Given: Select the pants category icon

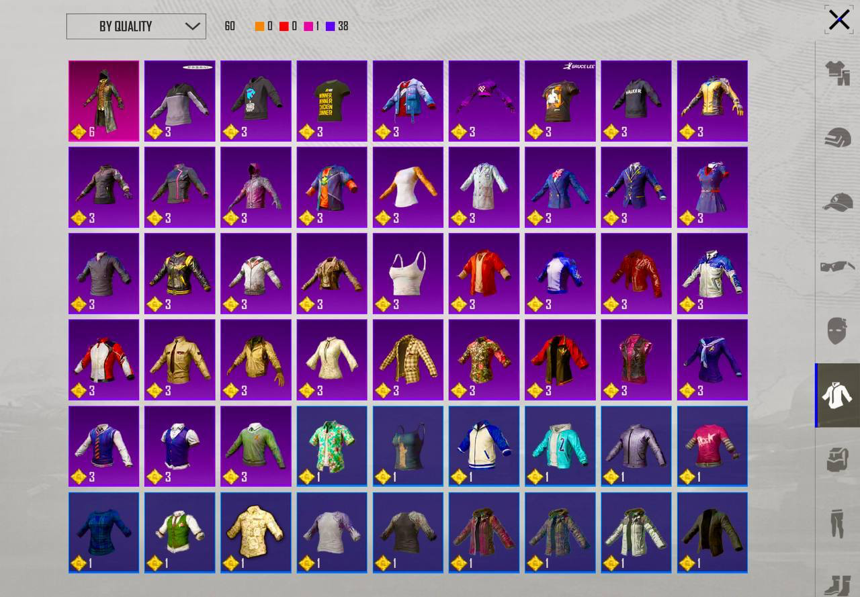Looking at the screenshot, I should coord(838,524).
